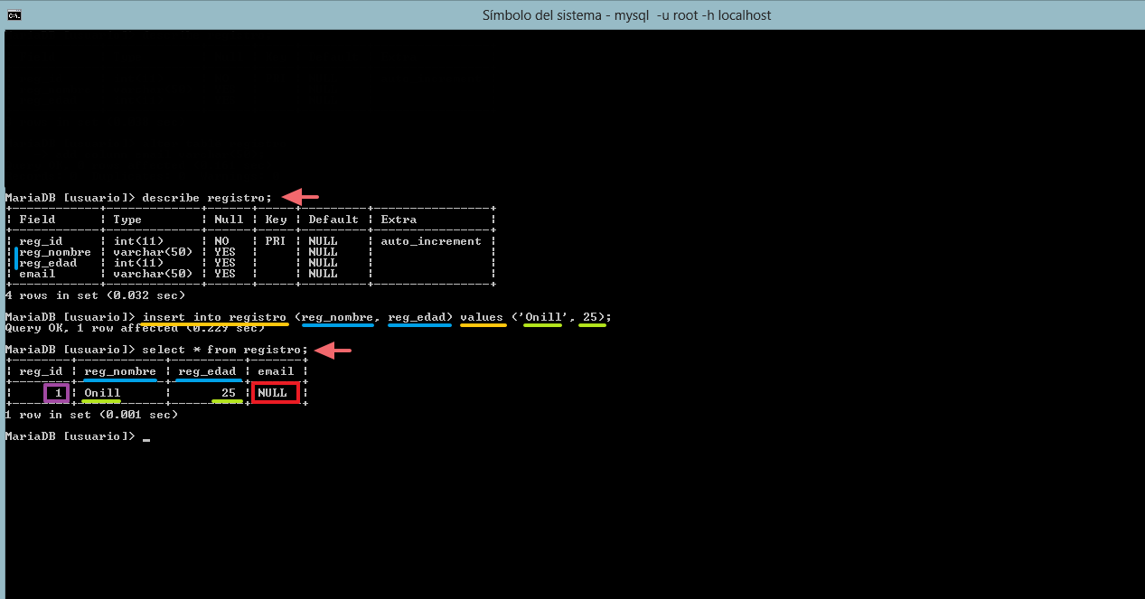Click the auto_increment value in Extra column
The height and width of the screenshot is (599, 1145).
[x=431, y=241]
